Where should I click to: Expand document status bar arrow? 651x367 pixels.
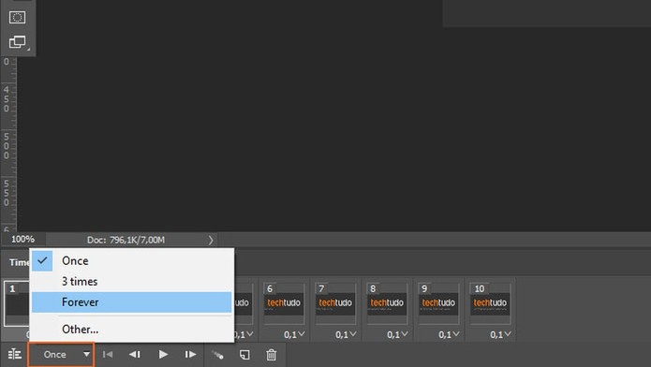[211, 240]
